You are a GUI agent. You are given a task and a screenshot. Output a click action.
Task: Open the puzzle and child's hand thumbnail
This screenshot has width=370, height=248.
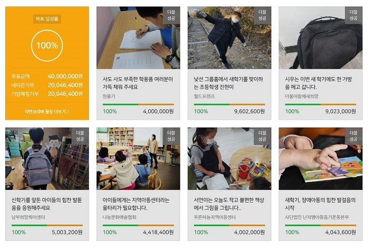tap(320, 159)
